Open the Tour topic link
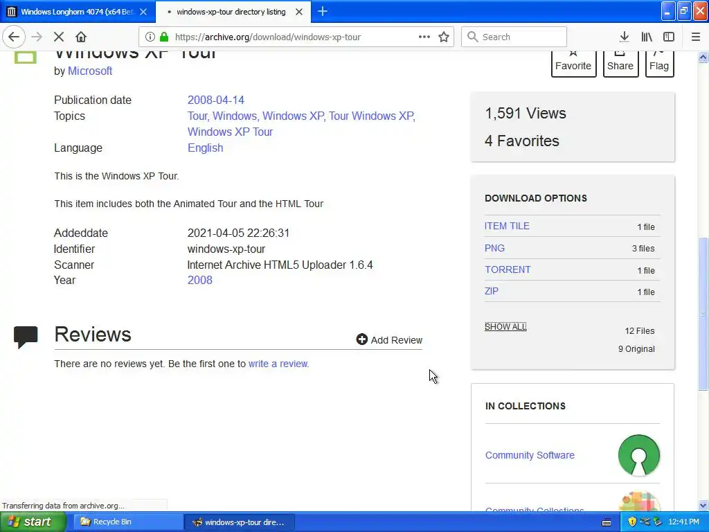Image resolution: width=709 pixels, height=532 pixels. tap(199, 116)
